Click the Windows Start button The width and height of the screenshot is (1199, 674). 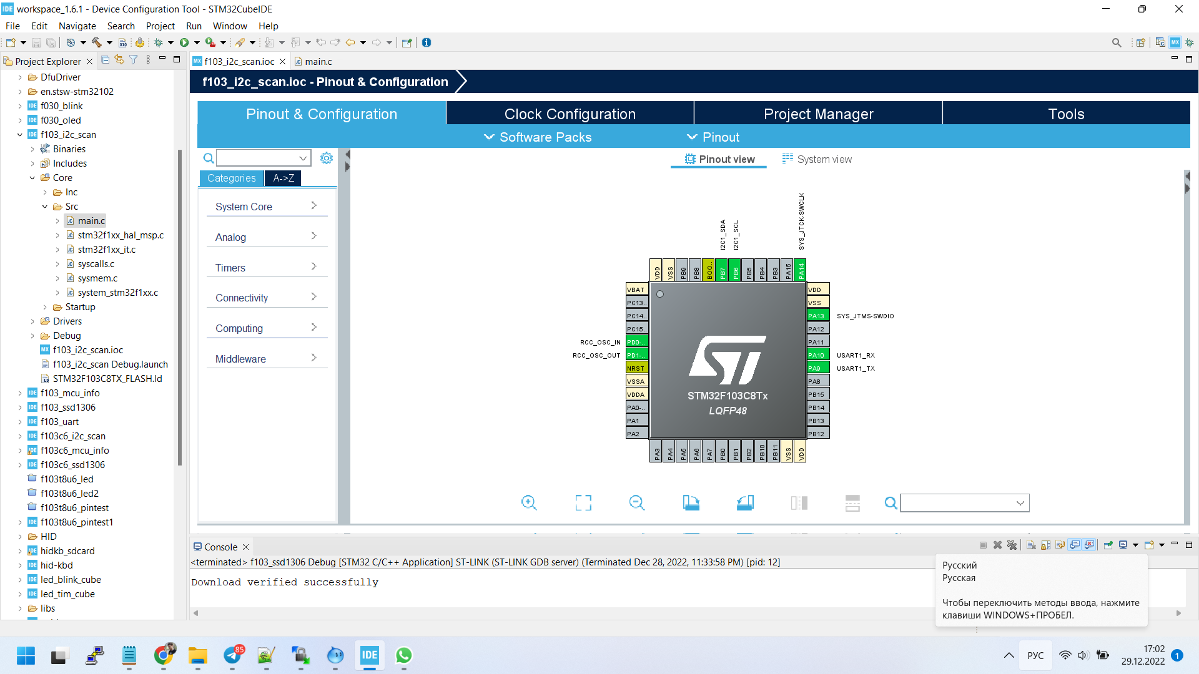click(x=26, y=655)
